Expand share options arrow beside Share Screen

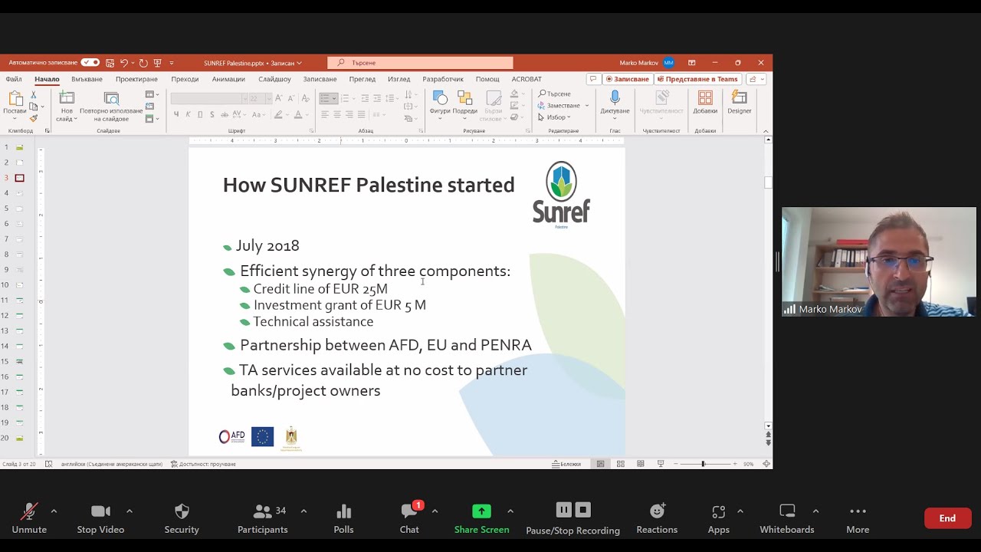510,511
